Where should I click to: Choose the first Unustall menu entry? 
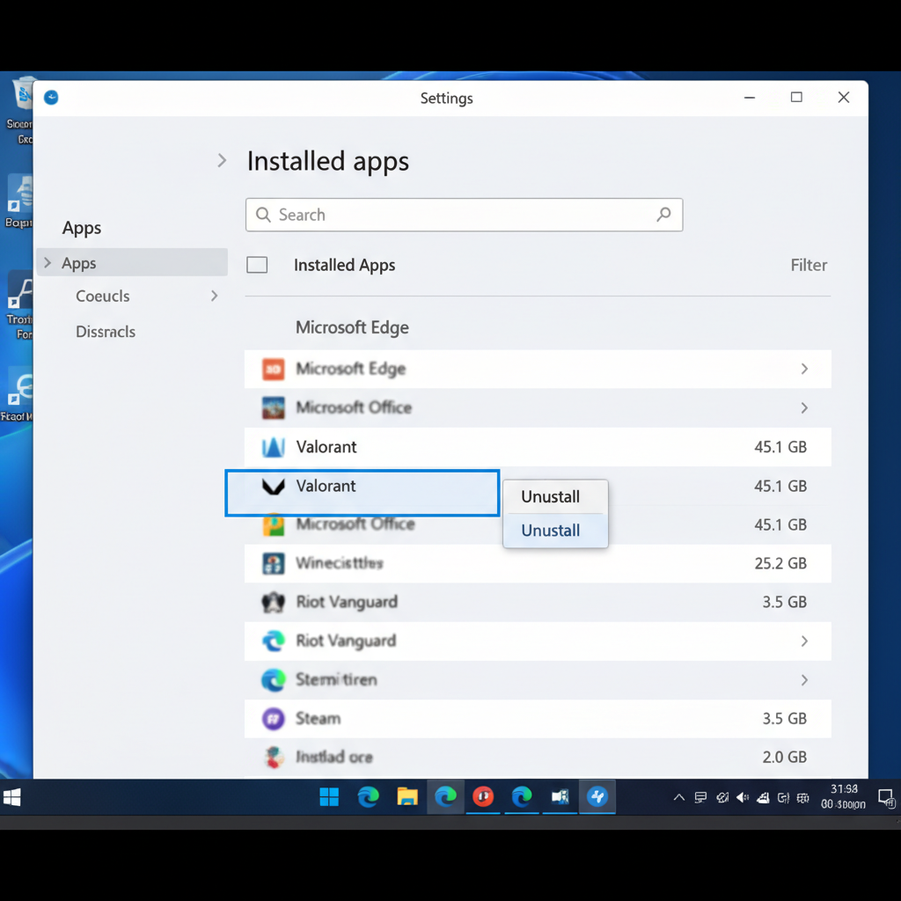[551, 497]
